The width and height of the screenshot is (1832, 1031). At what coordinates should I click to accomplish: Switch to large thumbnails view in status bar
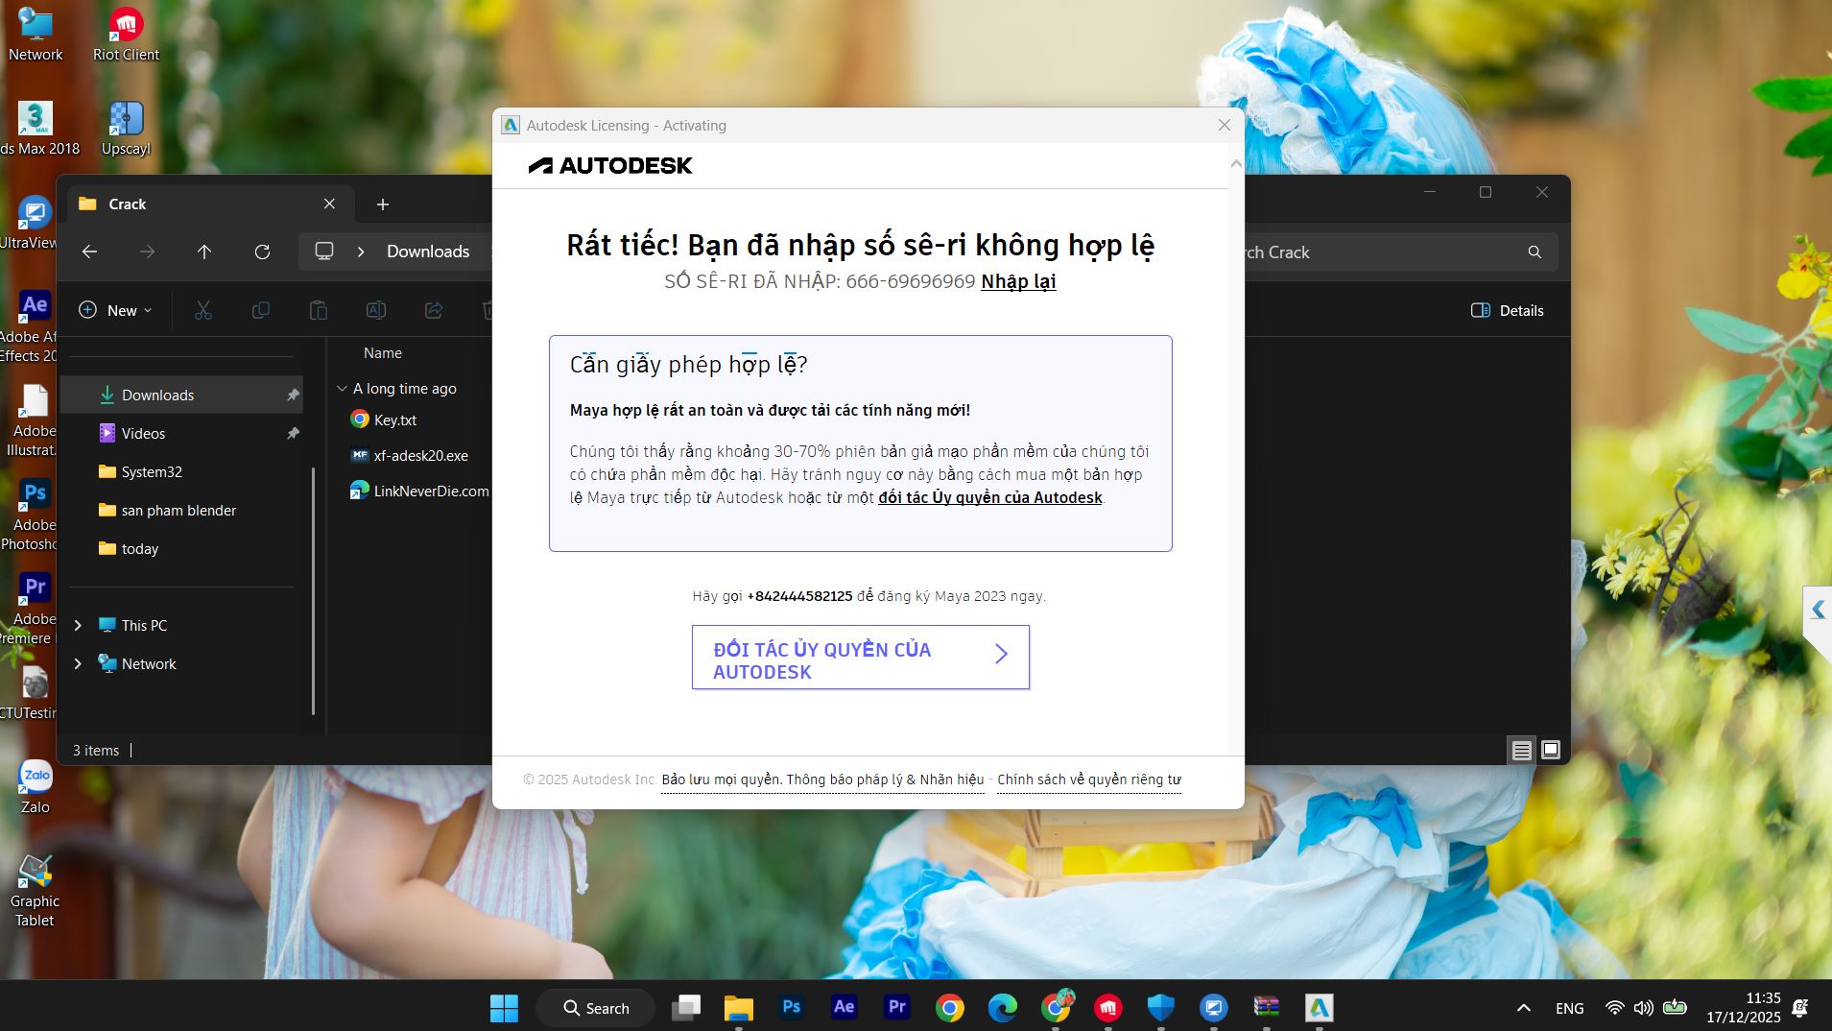coord(1551,750)
